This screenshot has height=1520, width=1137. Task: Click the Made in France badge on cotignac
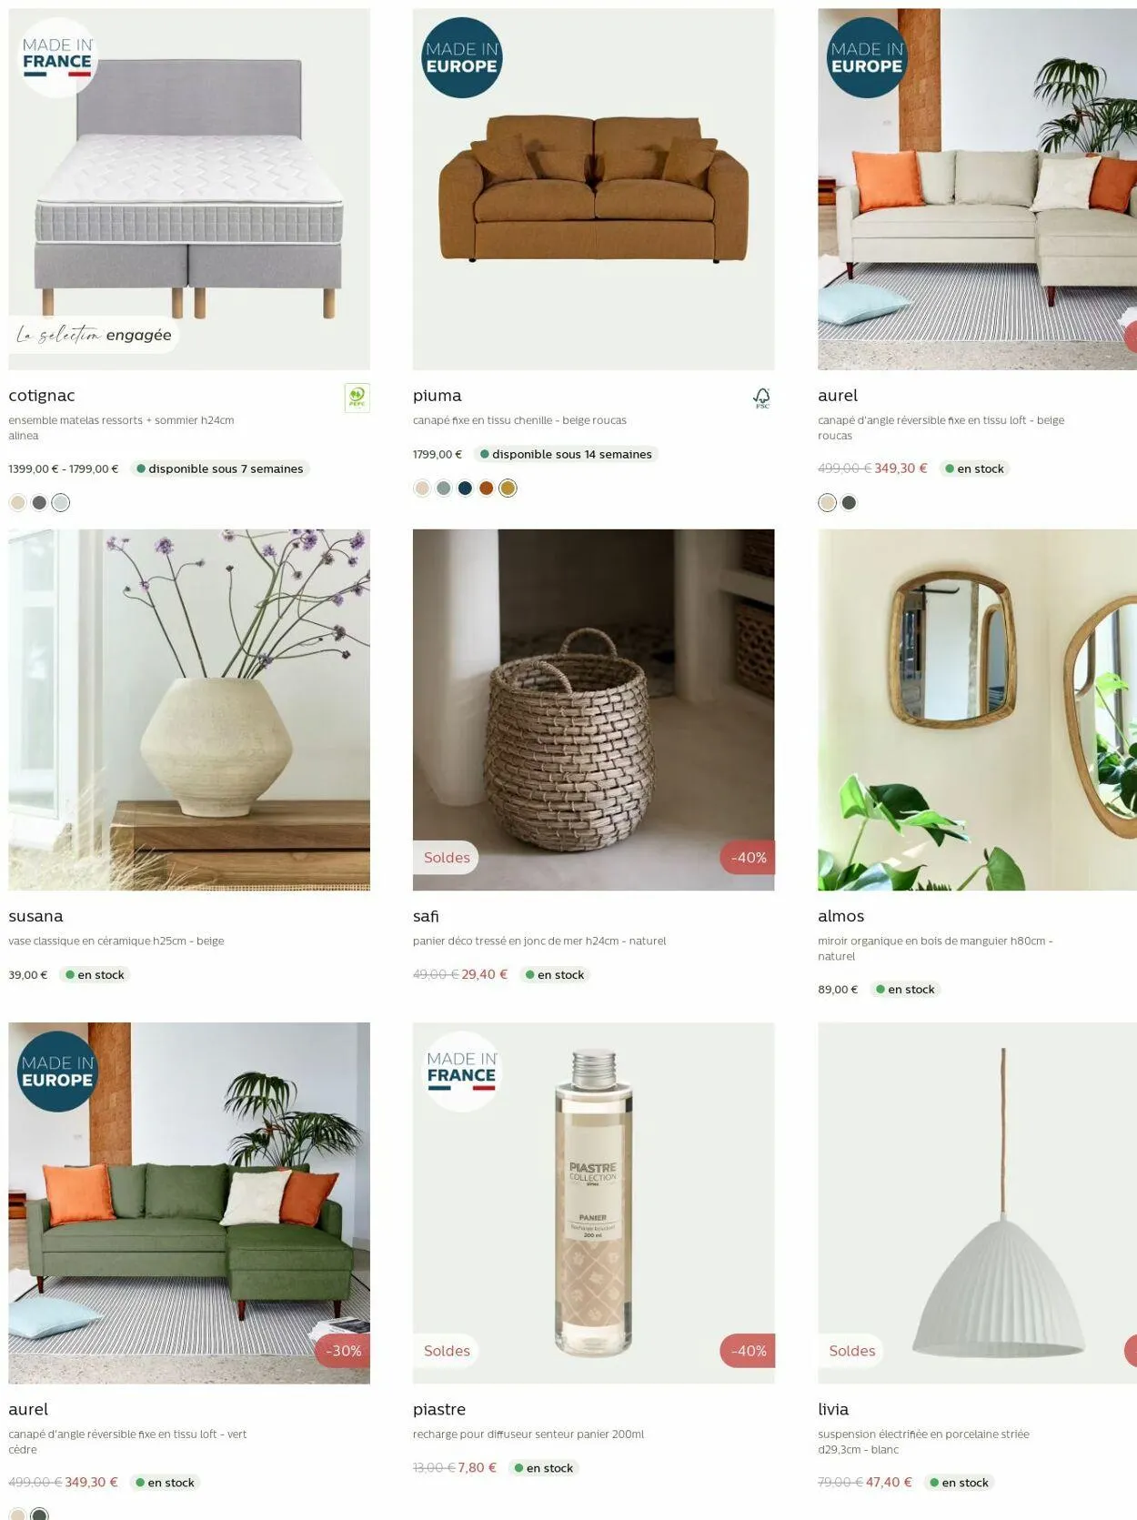[x=57, y=56]
